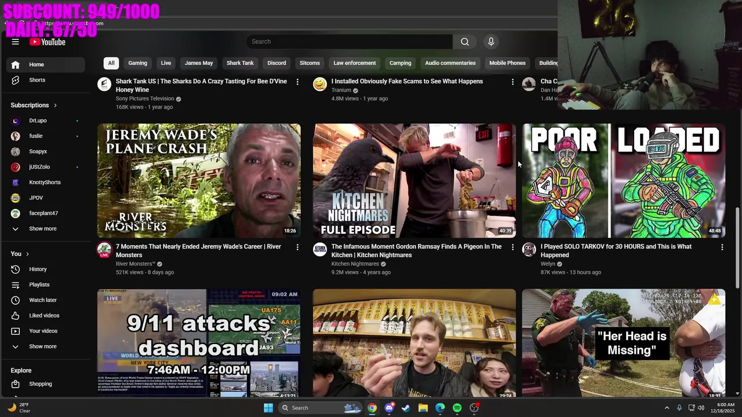Open options menu for Fake Scams video
Viewport: 742px width, 417px height.
[512, 82]
